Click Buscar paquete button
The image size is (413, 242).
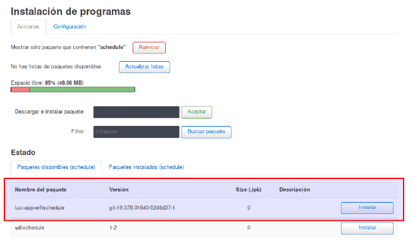point(206,132)
